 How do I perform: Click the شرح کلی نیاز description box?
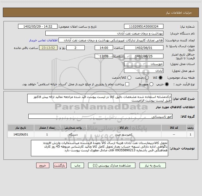99,99
